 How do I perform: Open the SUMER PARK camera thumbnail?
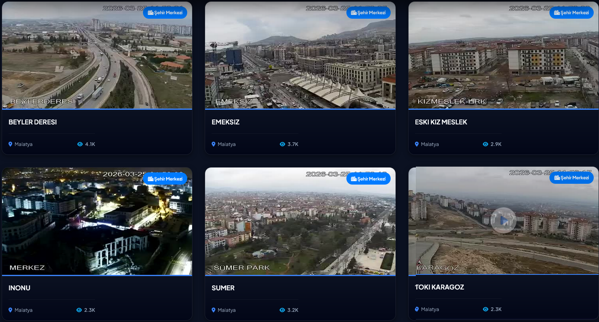click(300, 221)
